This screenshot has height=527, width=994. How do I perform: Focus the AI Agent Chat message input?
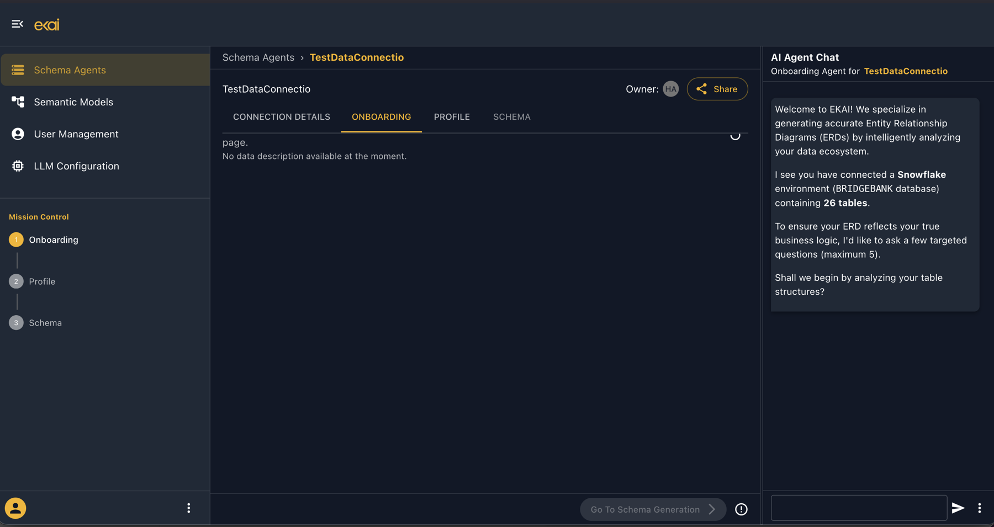coord(859,508)
